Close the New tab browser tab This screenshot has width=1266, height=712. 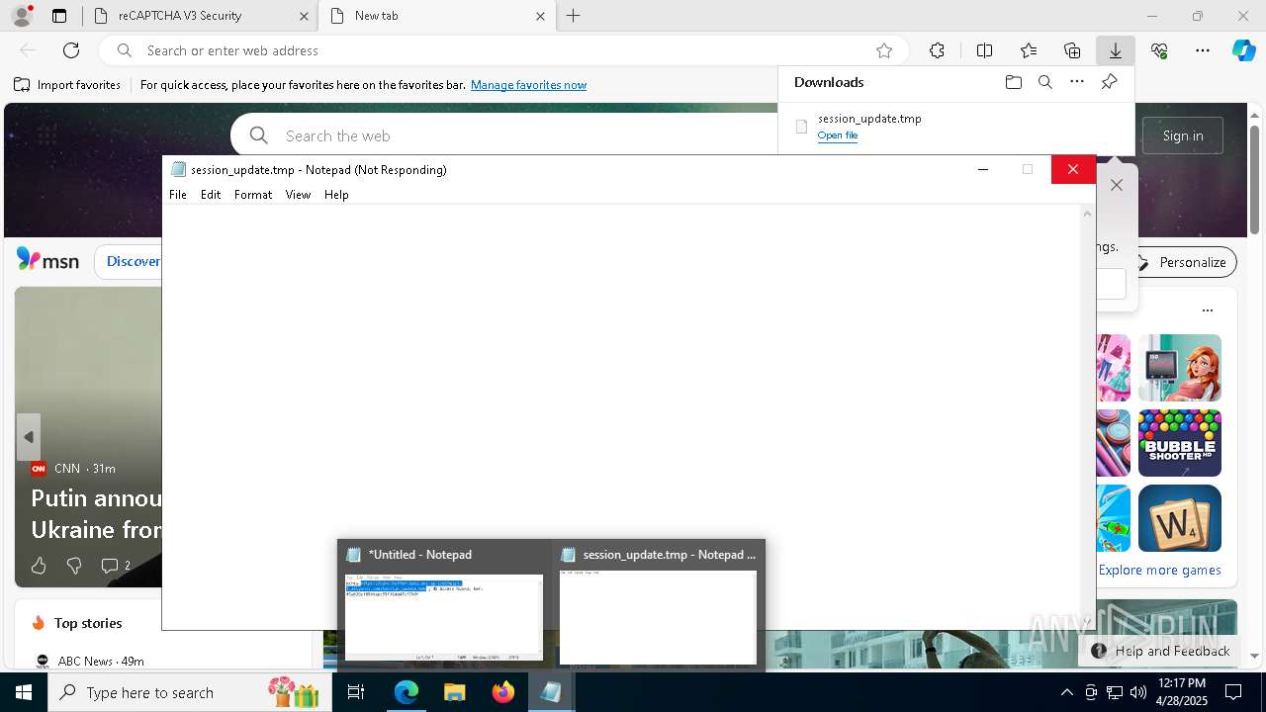tap(540, 16)
